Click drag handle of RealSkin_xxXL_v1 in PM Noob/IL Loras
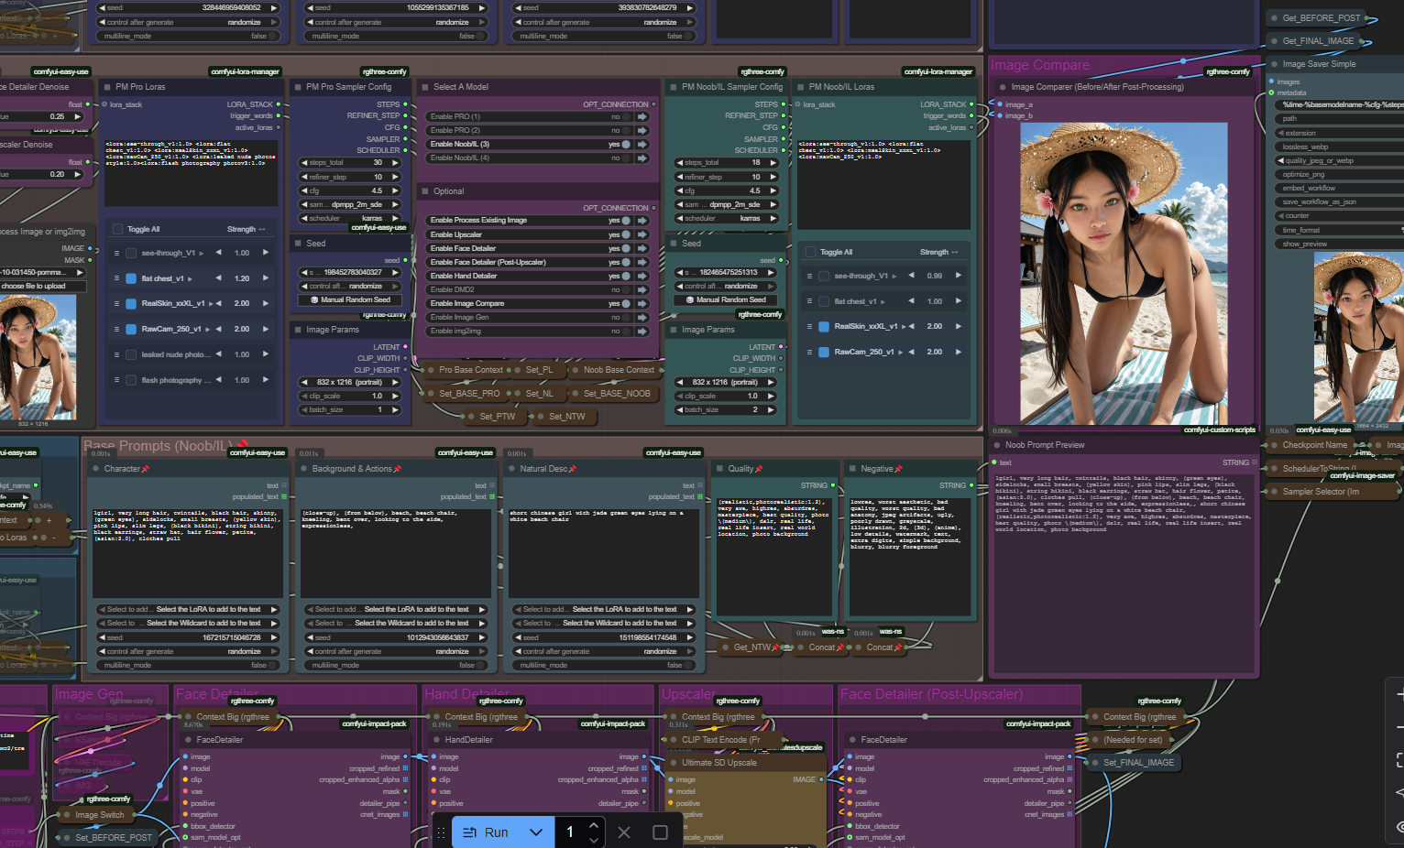The height and width of the screenshot is (848, 1404). point(809,326)
